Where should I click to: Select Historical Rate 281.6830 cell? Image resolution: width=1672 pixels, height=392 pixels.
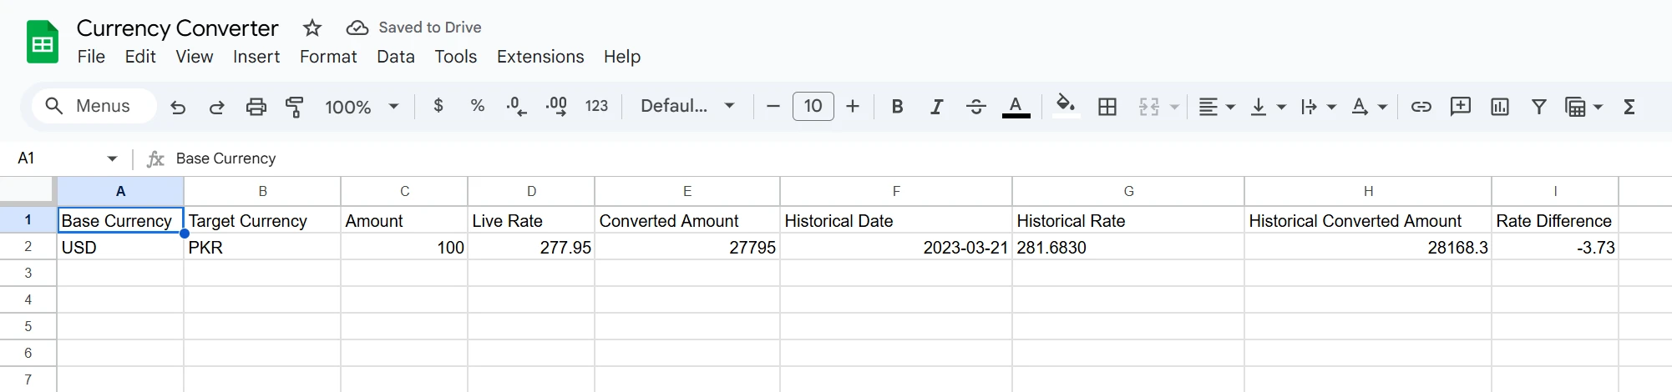[x=1128, y=247]
